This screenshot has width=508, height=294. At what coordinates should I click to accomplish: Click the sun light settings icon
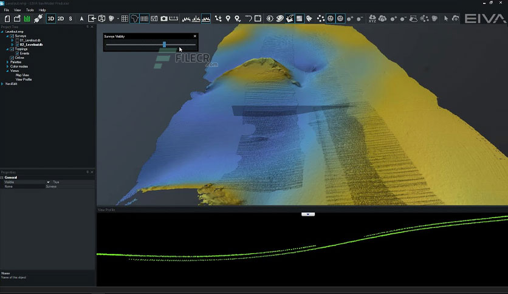pyautogui.click(x=270, y=19)
